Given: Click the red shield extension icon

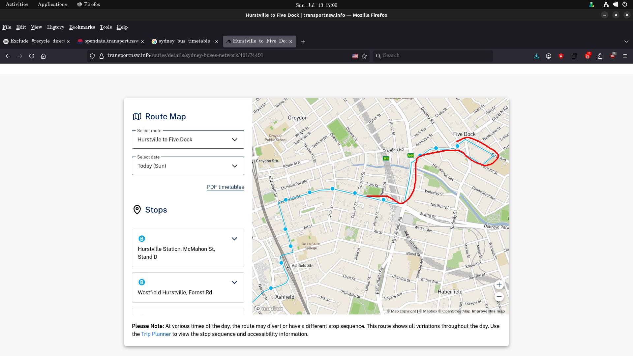Looking at the screenshot, I should coord(561,56).
